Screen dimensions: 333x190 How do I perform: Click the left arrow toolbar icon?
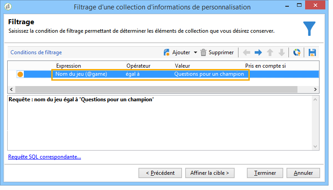247,52
